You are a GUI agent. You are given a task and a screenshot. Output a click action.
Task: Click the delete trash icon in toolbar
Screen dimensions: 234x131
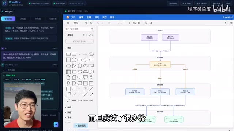coord(109,23)
